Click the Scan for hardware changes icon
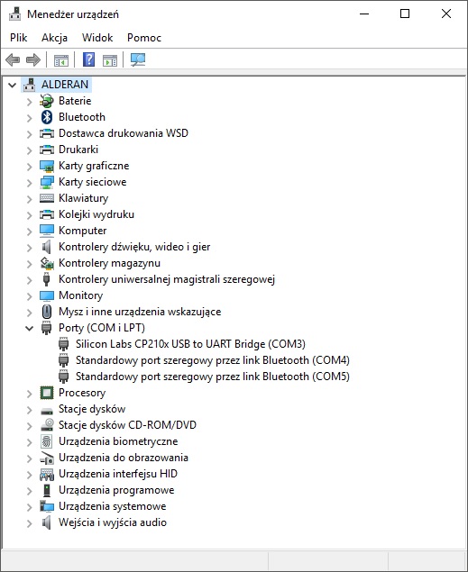The image size is (468, 572). [x=138, y=59]
